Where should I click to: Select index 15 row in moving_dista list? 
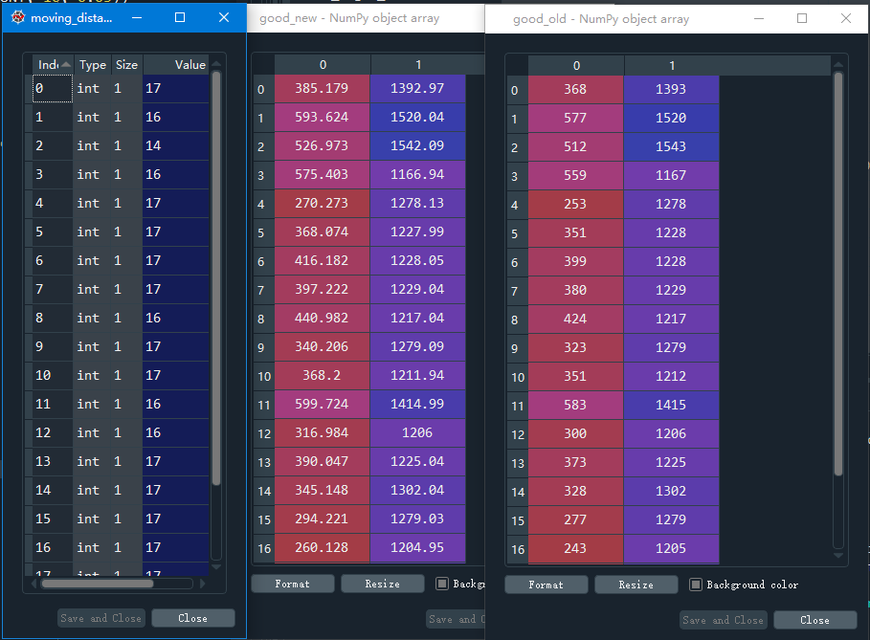[x=121, y=519]
